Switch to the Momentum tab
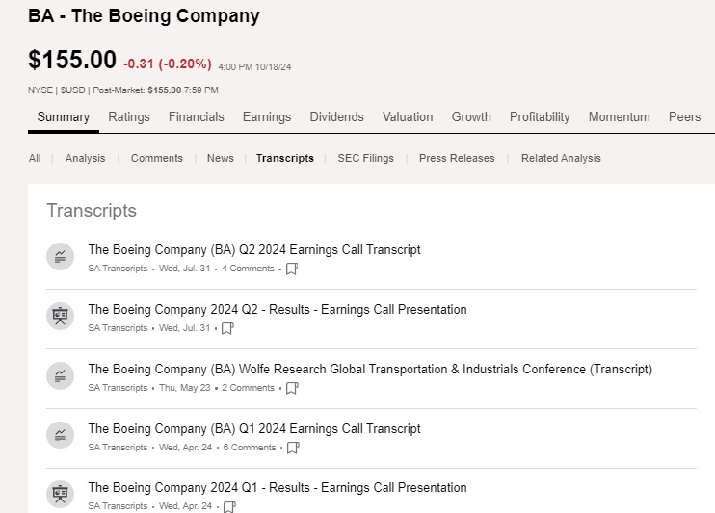715x513 pixels. coord(620,117)
